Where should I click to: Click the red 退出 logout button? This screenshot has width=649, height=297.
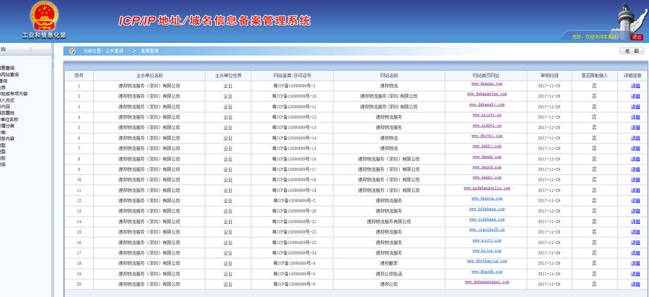tap(636, 37)
